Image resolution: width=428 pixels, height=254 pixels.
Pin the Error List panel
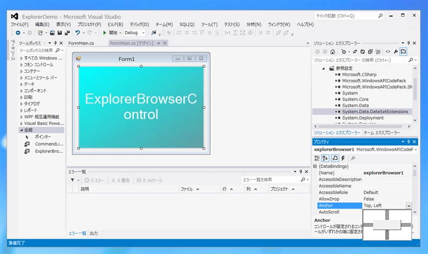pyautogui.click(x=301, y=171)
